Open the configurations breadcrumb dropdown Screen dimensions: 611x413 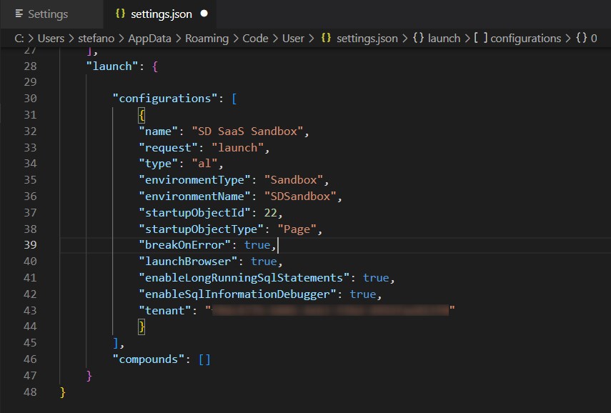525,38
